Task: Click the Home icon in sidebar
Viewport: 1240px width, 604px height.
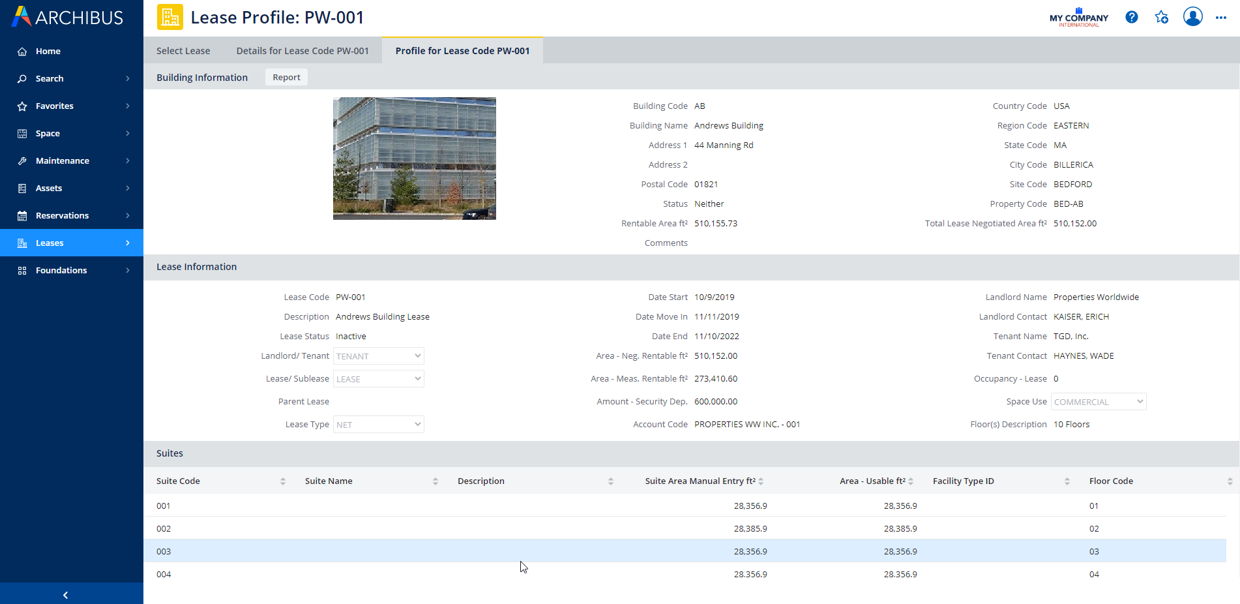Action: click(x=22, y=52)
